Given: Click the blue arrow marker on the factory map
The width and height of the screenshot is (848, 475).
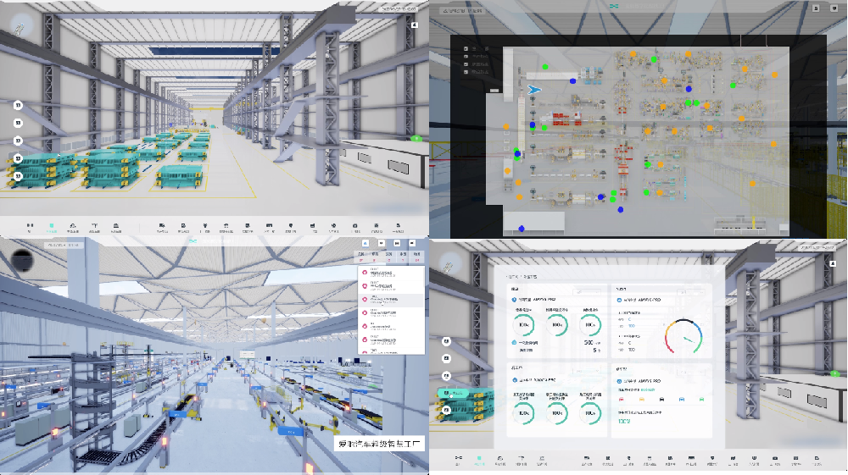Looking at the screenshot, I should 534,90.
